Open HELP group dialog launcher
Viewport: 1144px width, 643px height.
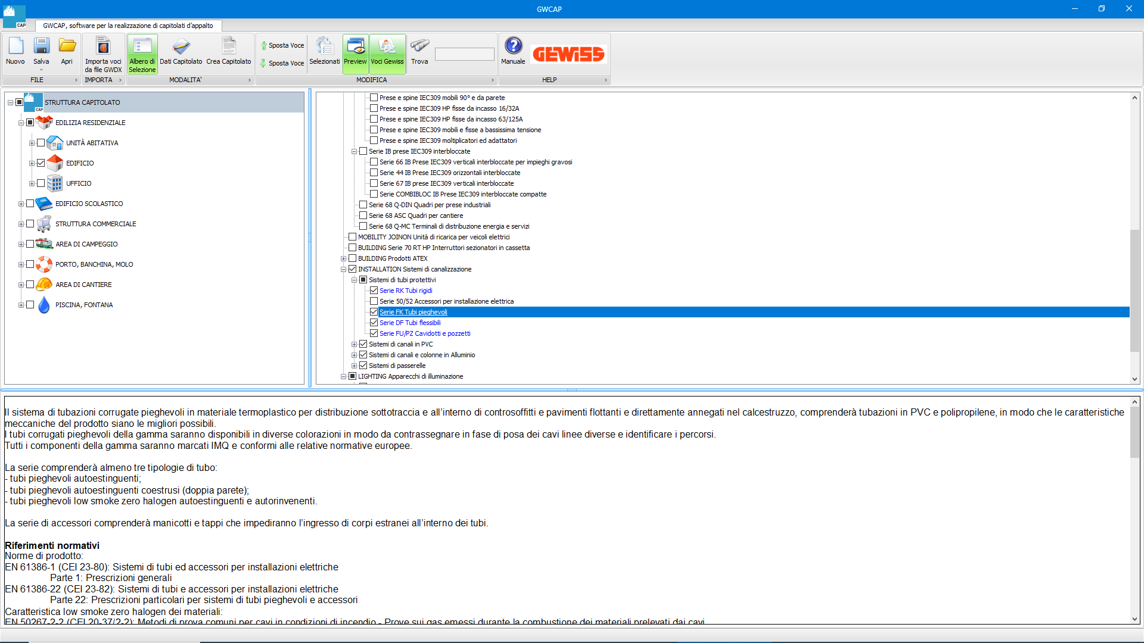point(606,80)
